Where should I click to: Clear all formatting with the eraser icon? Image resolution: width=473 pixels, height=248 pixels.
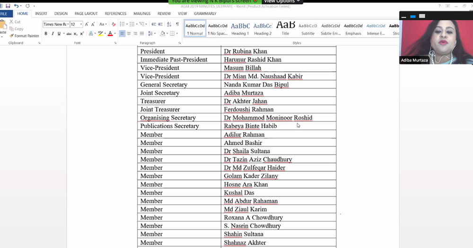[x=114, y=24]
